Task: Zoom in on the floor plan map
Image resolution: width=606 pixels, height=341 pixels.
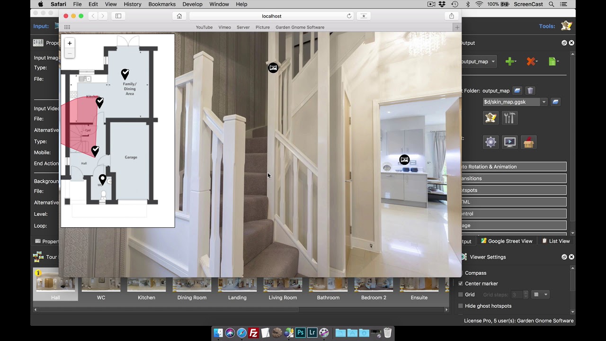Action: [70, 43]
